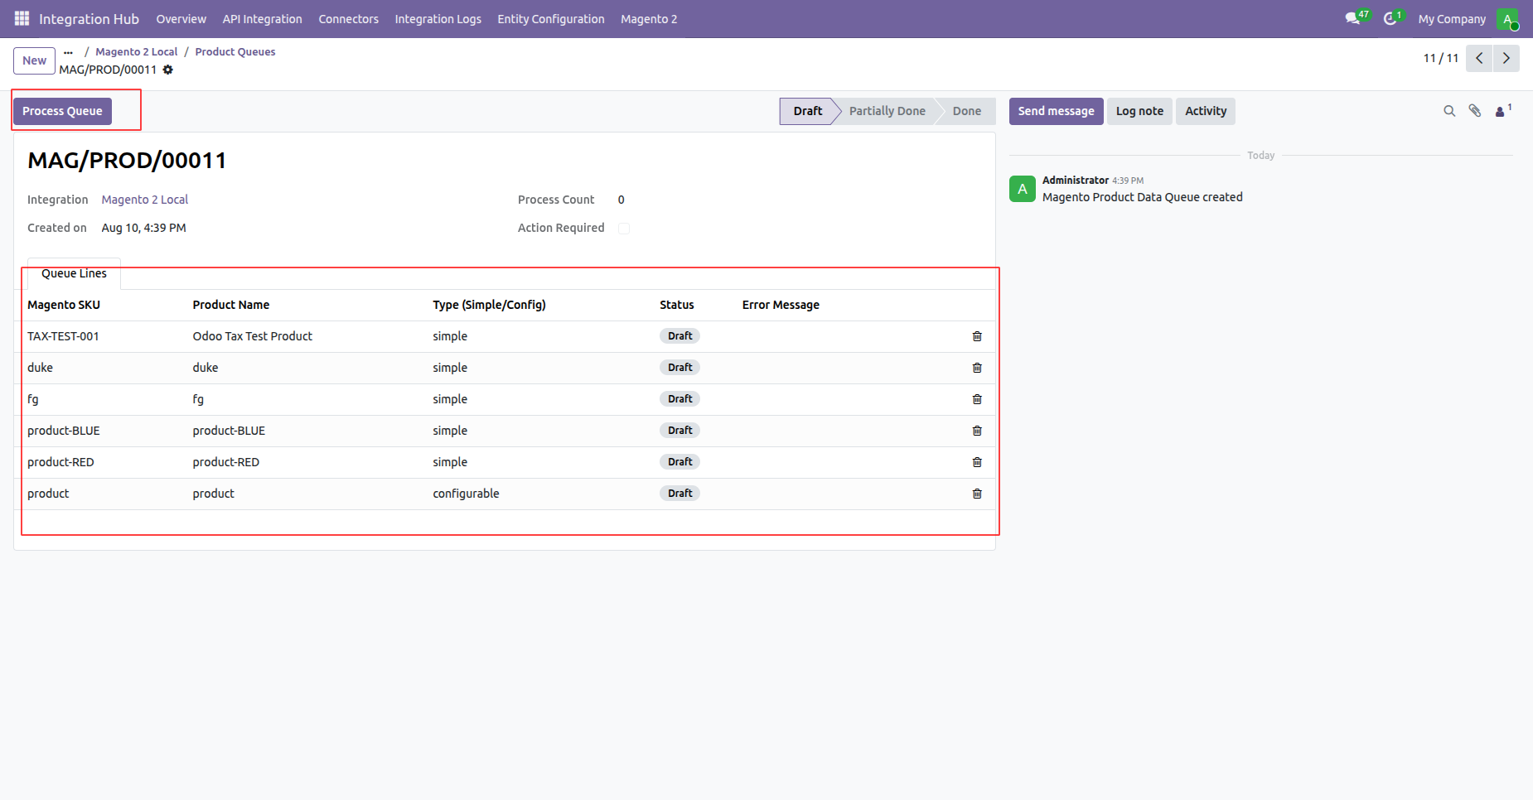
Task: Sort by the Product Name column header
Action: [231, 305]
